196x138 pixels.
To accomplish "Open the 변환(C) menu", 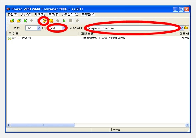I will point(26,15).
